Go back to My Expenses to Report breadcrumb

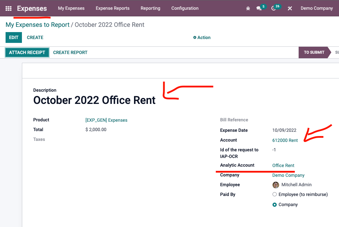[38, 25]
